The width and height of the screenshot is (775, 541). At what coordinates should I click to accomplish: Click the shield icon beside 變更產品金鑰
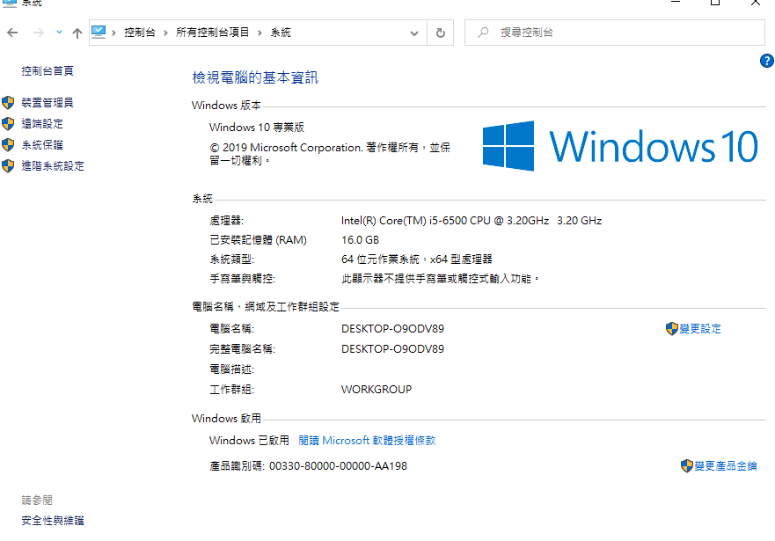pos(687,466)
